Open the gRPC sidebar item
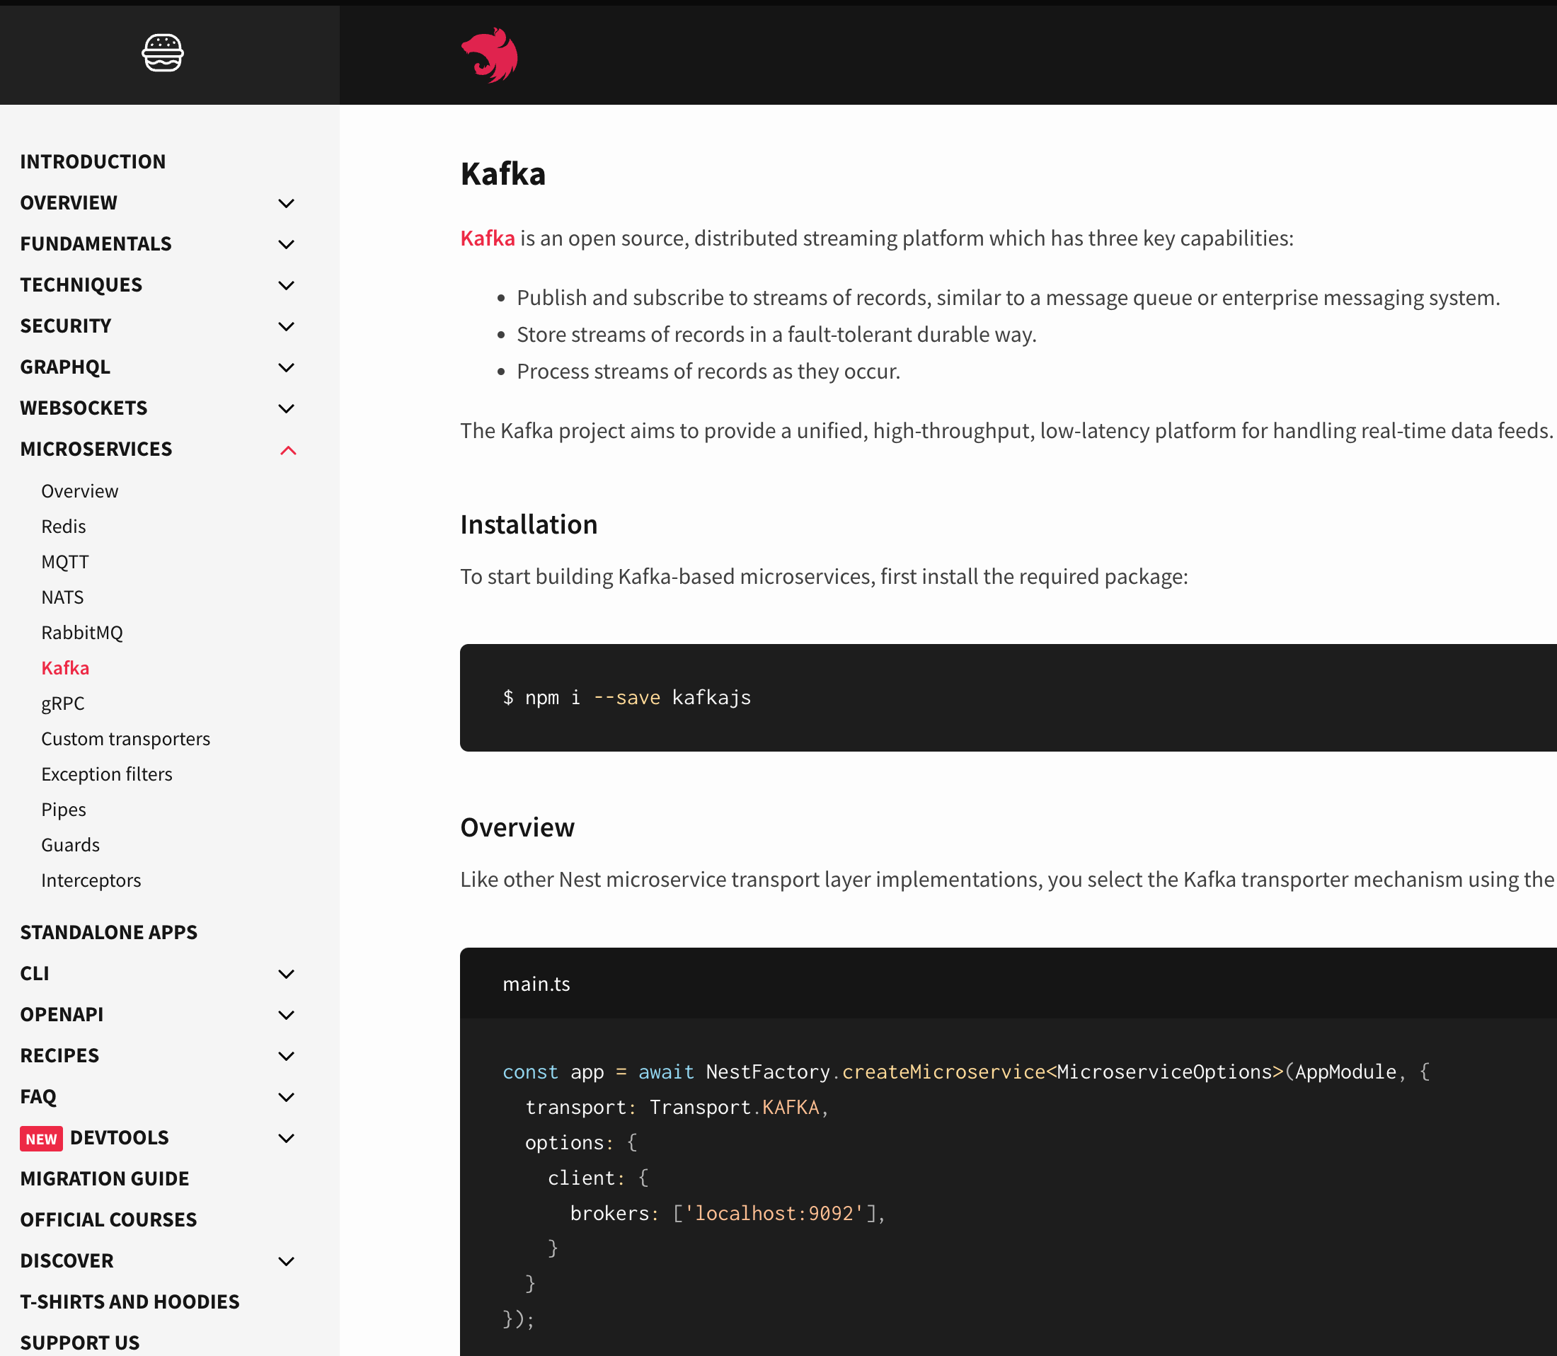 tap(63, 703)
